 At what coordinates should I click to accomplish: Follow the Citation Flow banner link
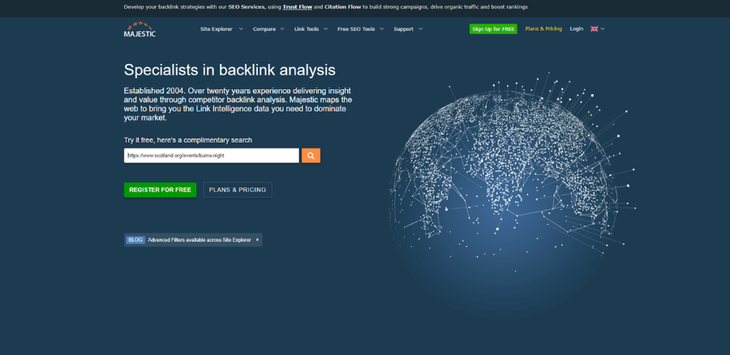click(342, 6)
